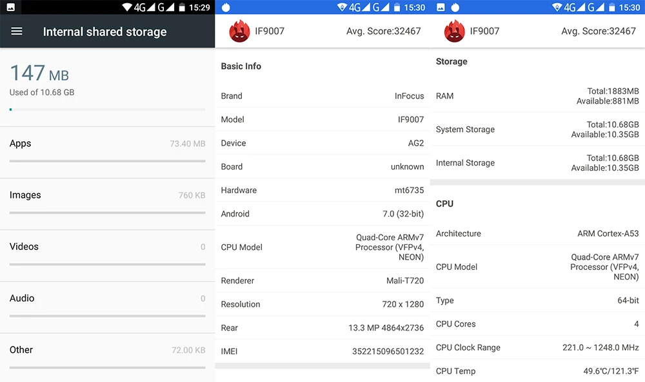
Task: Select the CPU Cores row showing 4
Action: [537, 324]
